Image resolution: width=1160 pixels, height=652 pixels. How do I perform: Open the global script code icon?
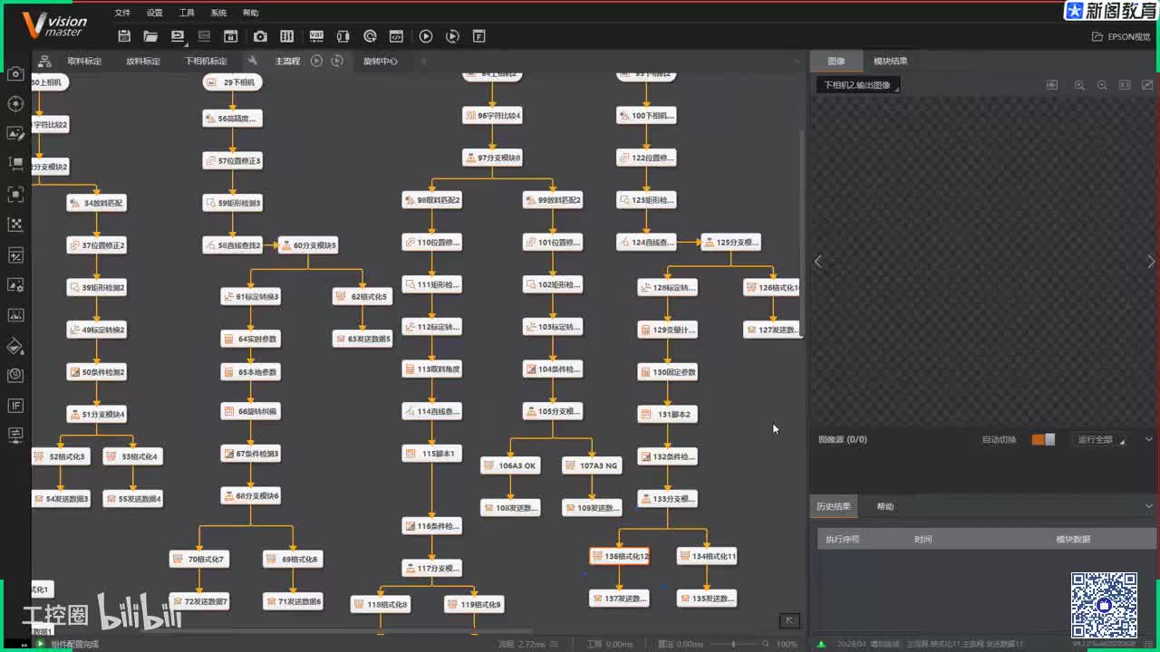pos(396,36)
